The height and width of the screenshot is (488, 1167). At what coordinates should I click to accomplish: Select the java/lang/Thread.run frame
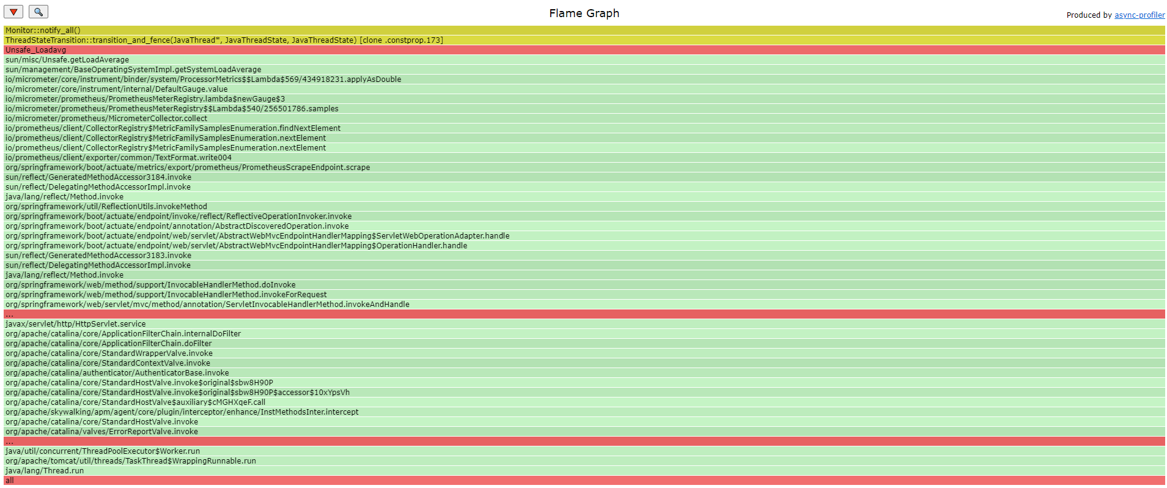click(584, 471)
